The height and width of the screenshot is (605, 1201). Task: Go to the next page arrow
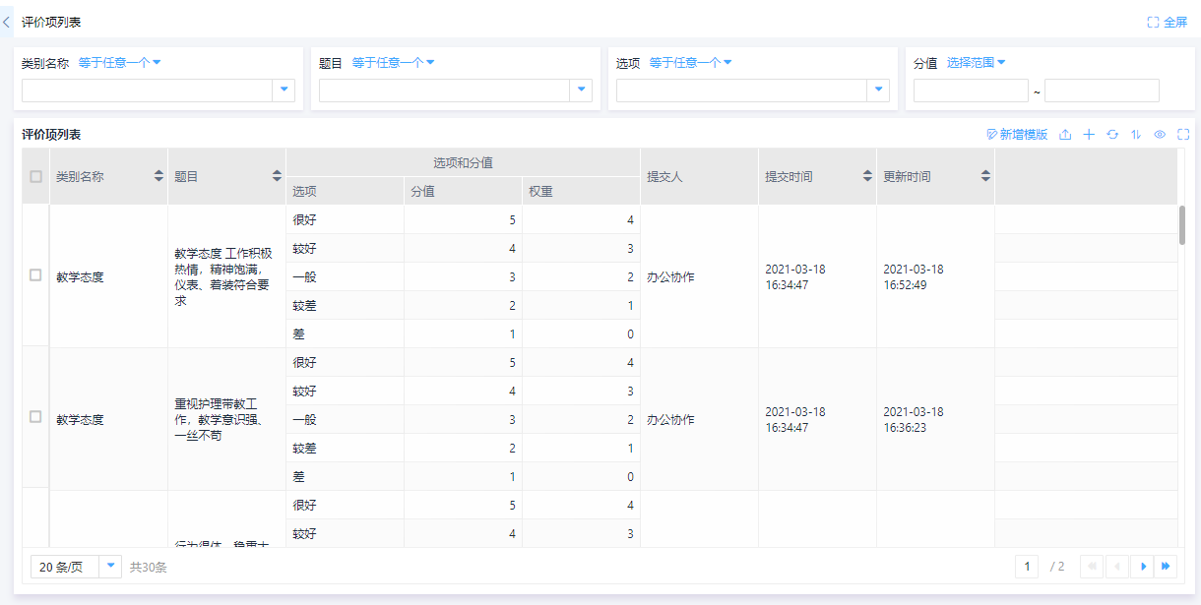click(x=1143, y=566)
